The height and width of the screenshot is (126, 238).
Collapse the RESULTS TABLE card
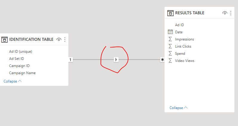(x=179, y=108)
